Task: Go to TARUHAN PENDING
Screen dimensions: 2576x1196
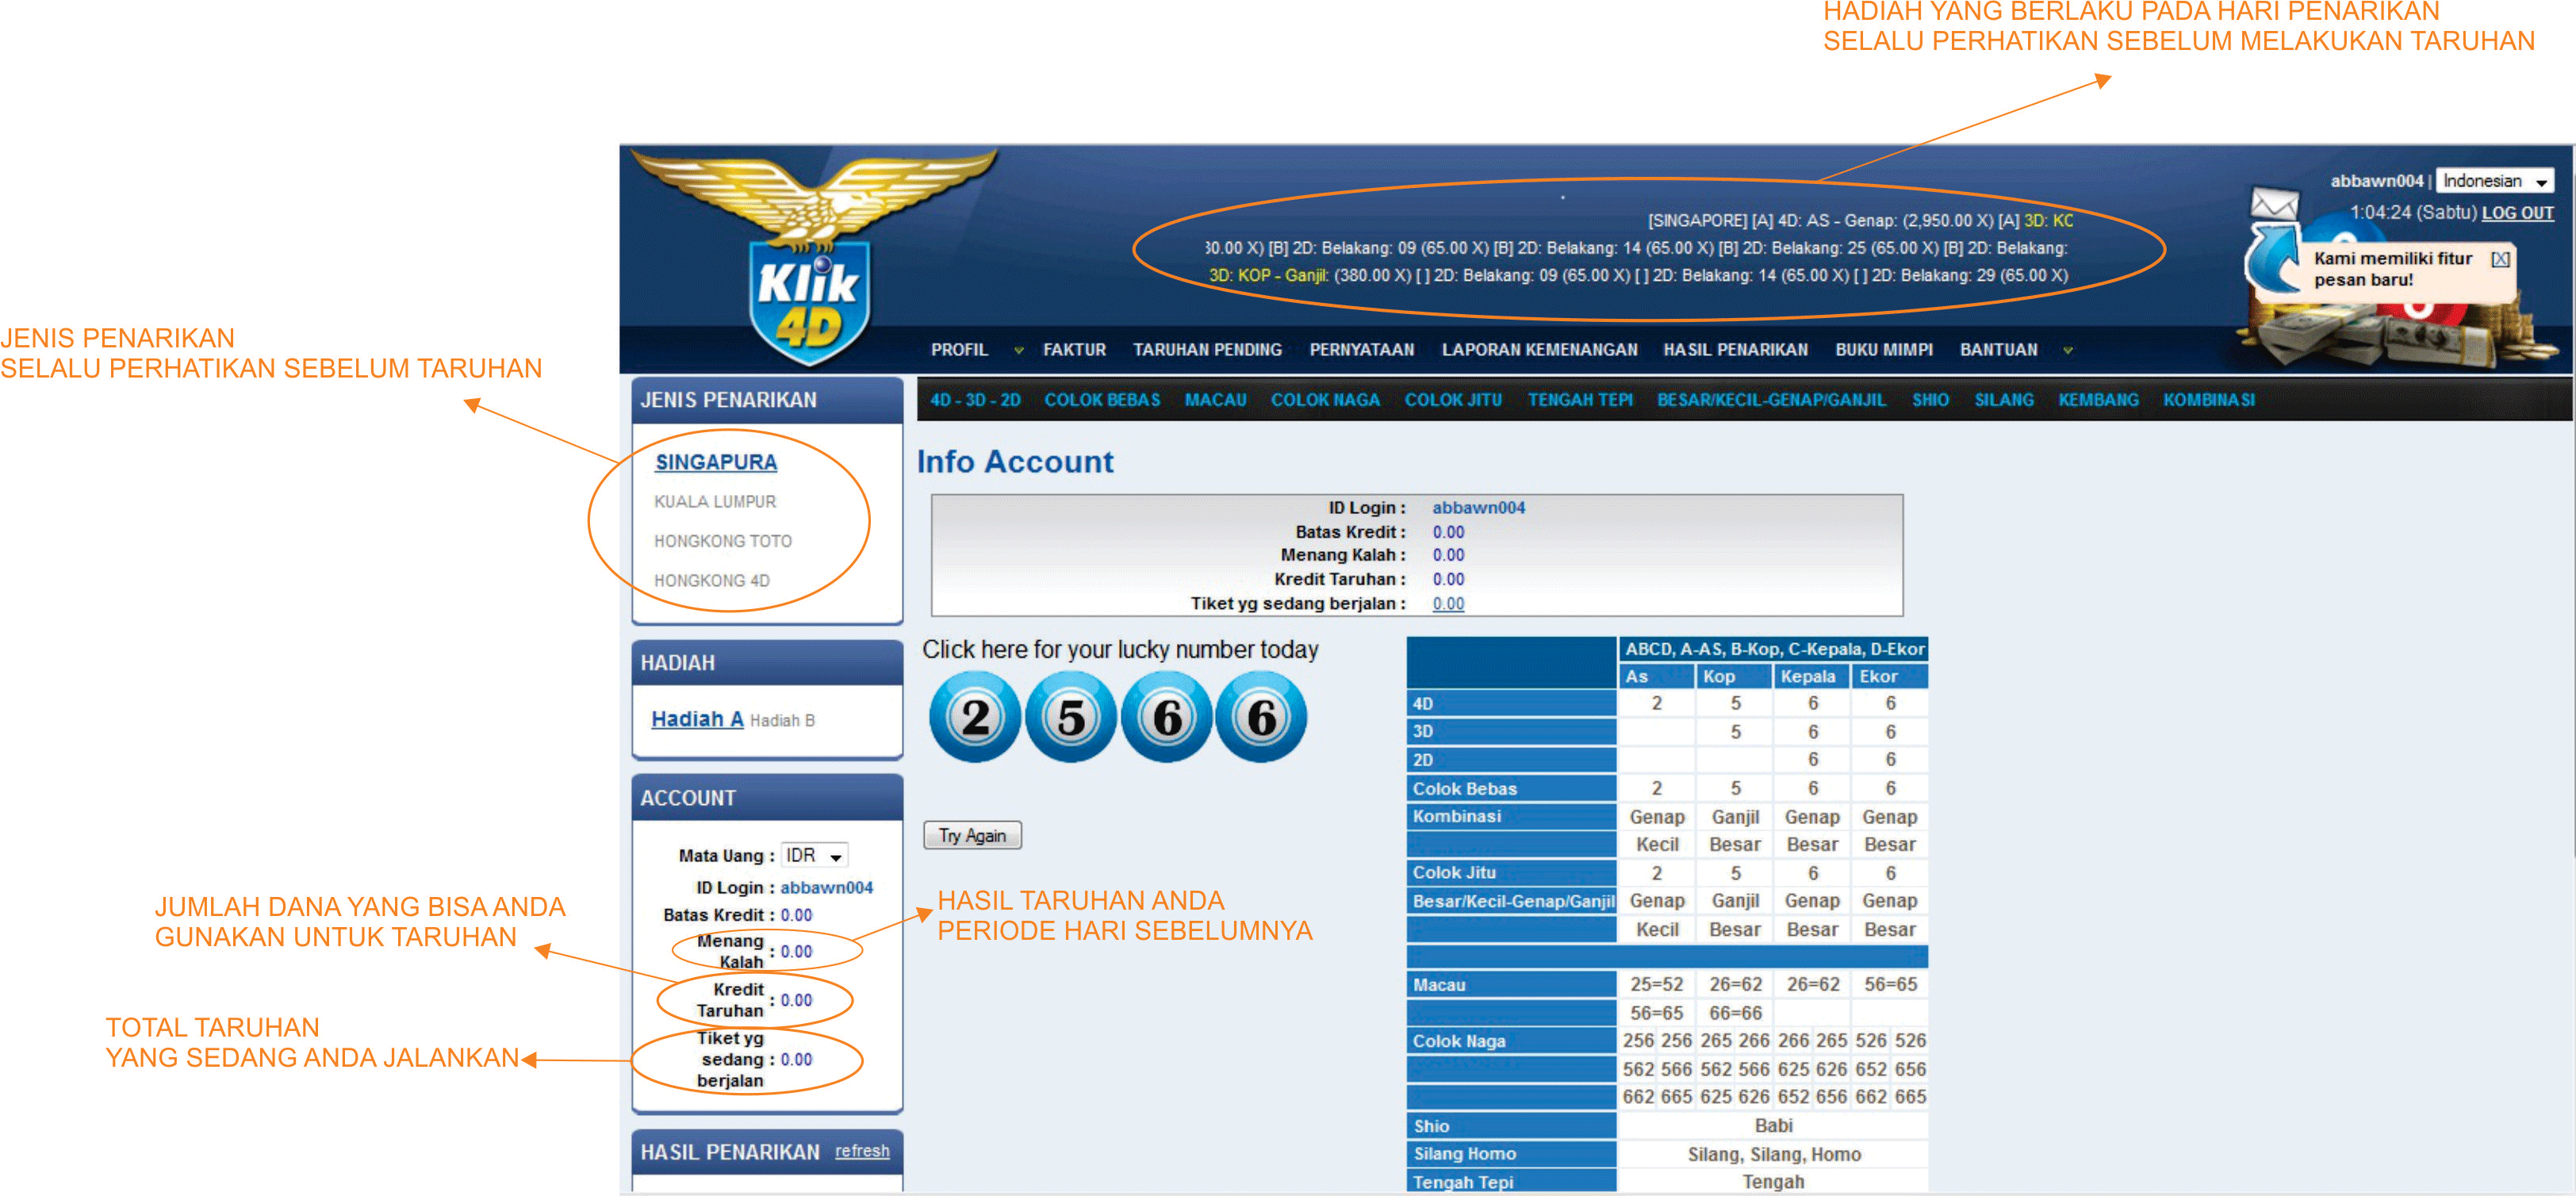Action: (x=1207, y=350)
